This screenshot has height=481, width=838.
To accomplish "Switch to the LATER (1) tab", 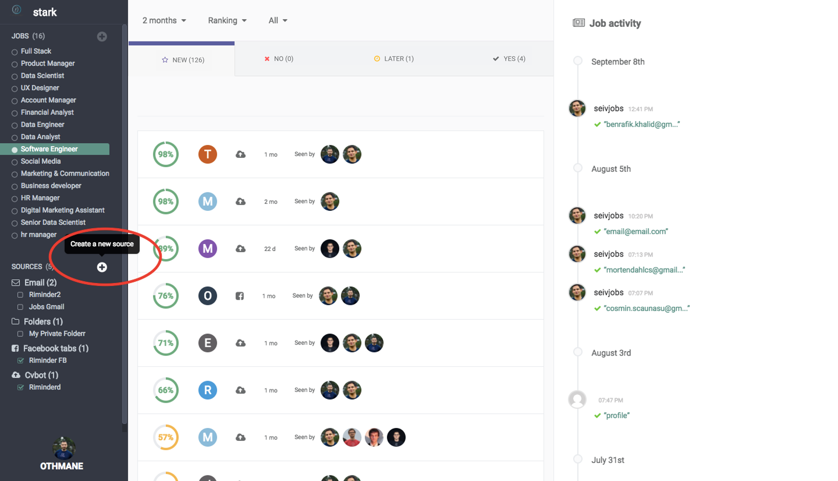I will point(394,59).
